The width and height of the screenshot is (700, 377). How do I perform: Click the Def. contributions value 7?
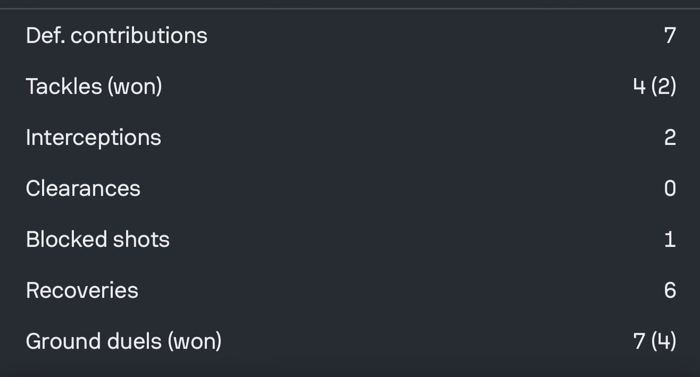coord(670,36)
